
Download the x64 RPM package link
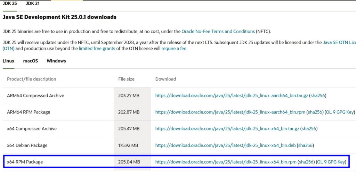point(226,162)
